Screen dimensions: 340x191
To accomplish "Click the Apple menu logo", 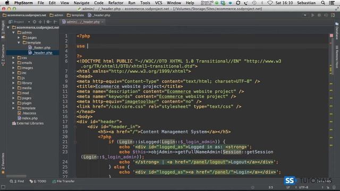I will pyautogui.click(x=7, y=3).
